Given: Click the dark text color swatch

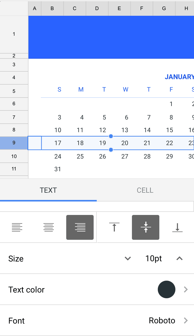Looking at the screenshot, I should click(167, 289).
